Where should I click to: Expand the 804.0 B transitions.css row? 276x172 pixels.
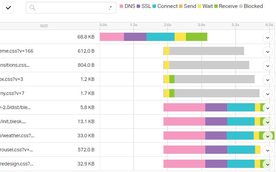(268, 65)
